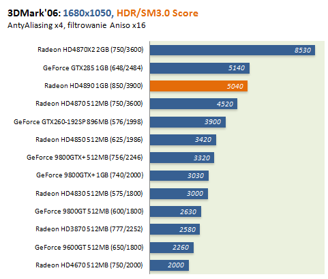Click the bar value 3420
The image size is (328, 279).
tap(203, 140)
